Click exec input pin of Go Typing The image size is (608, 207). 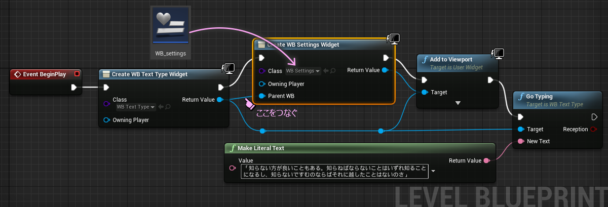pyautogui.click(x=520, y=117)
